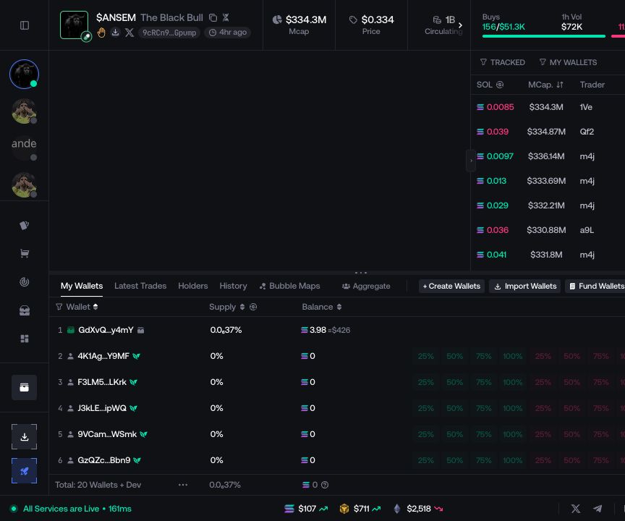Image resolution: width=625 pixels, height=521 pixels.
Task: Switch to the Holders tab
Action: [x=193, y=286]
